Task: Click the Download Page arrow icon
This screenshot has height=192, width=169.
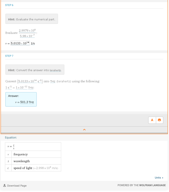Action: 5,185
